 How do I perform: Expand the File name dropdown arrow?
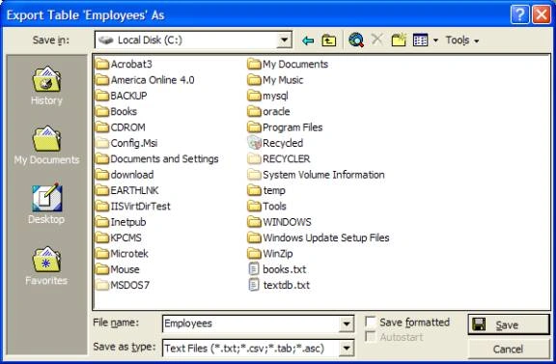pos(347,323)
